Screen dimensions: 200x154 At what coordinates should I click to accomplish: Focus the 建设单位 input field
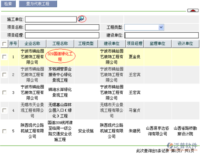162,35
